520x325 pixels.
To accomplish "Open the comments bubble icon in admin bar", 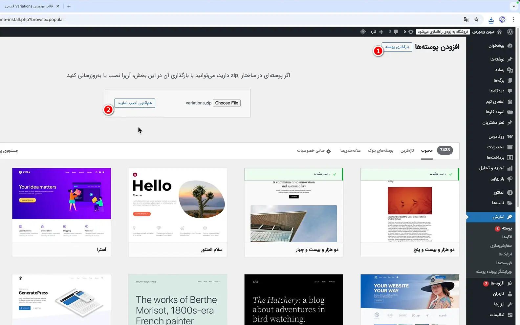I will tap(396, 32).
